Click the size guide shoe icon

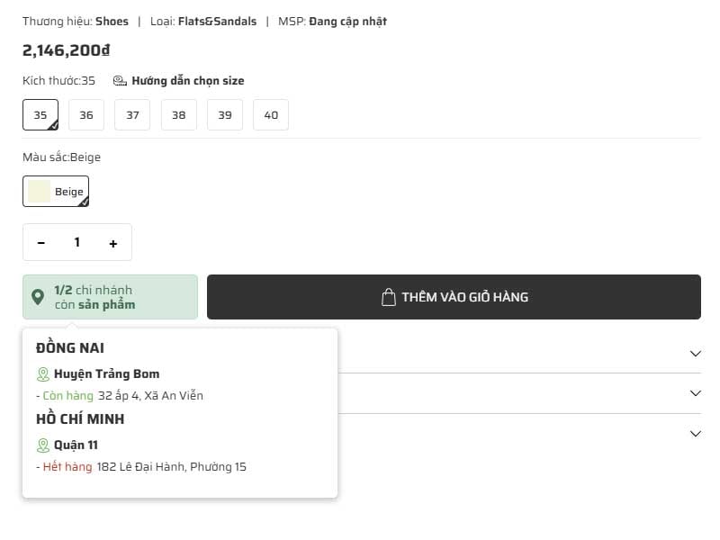point(120,81)
